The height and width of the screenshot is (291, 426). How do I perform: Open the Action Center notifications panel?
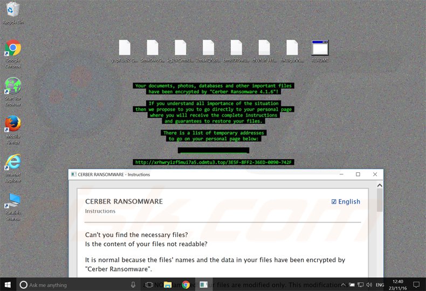tap(417, 285)
